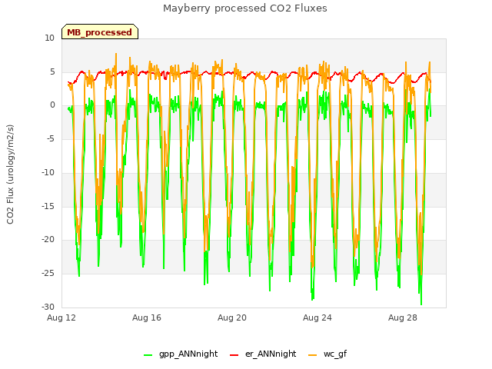Click the 10 y-axis tick label
This screenshot has height=369, width=492.
pyautogui.click(x=49, y=38)
